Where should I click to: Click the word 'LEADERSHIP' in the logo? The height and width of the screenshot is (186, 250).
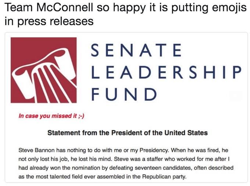pyautogui.click(x=167, y=72)
